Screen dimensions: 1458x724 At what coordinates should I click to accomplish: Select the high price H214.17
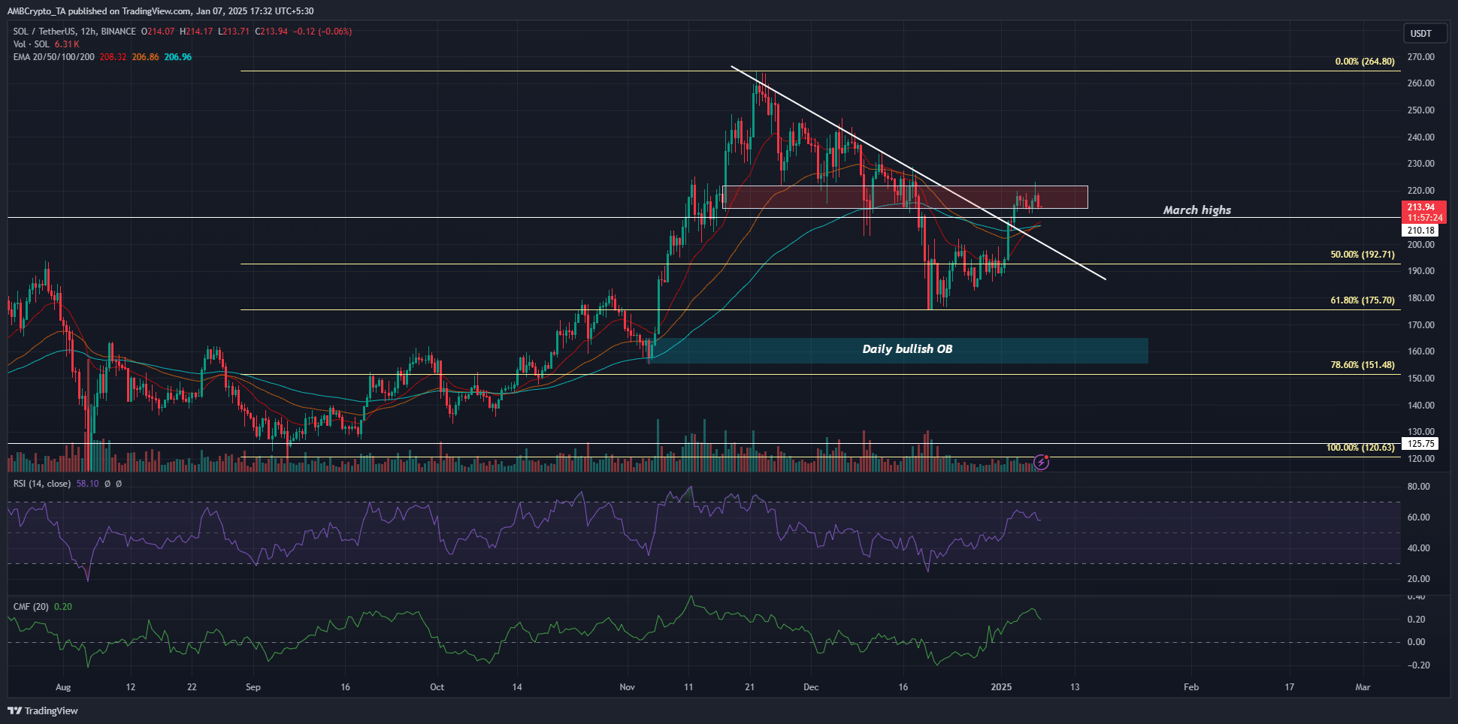(x=197, y=32)
